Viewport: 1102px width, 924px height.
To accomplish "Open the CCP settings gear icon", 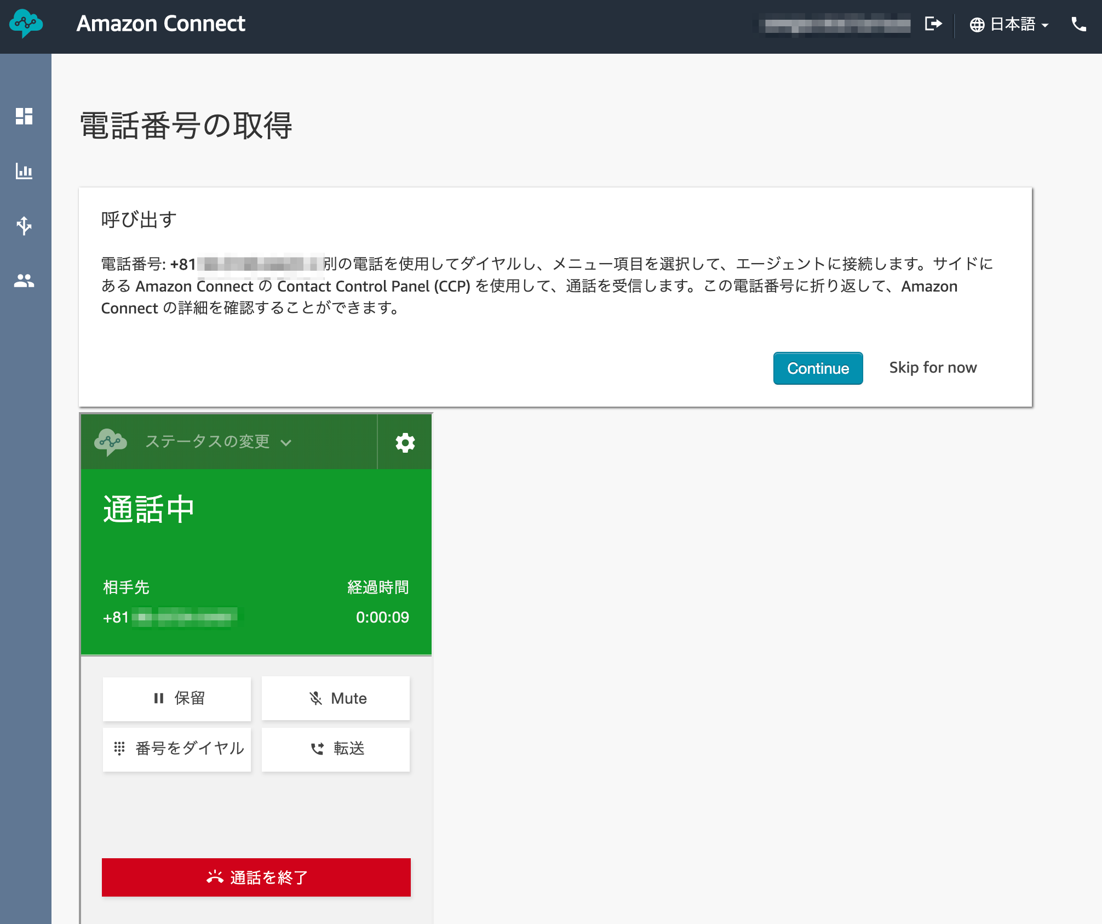I will tap(405, 442).
